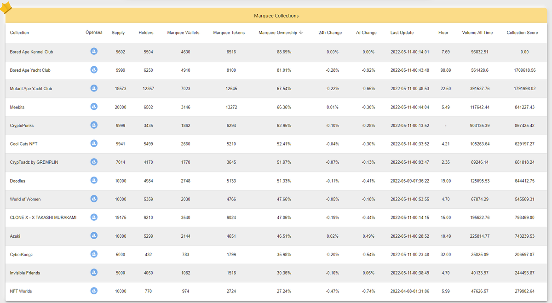Sort by Marquee Wallets header

(183, 33)
